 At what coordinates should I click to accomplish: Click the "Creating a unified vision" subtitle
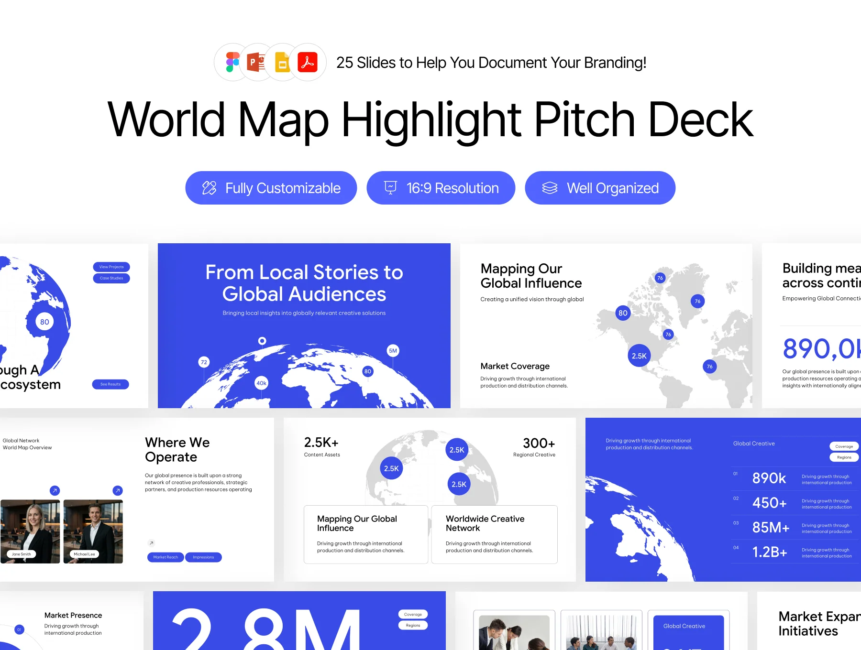click(x=532, y=299)
